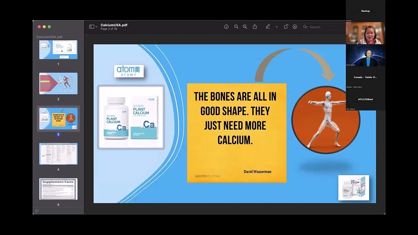Select page 3 thumbnail in sidebar
This screenshot has width=418, height=235.
pyautogui.click(x=58, y=119)
